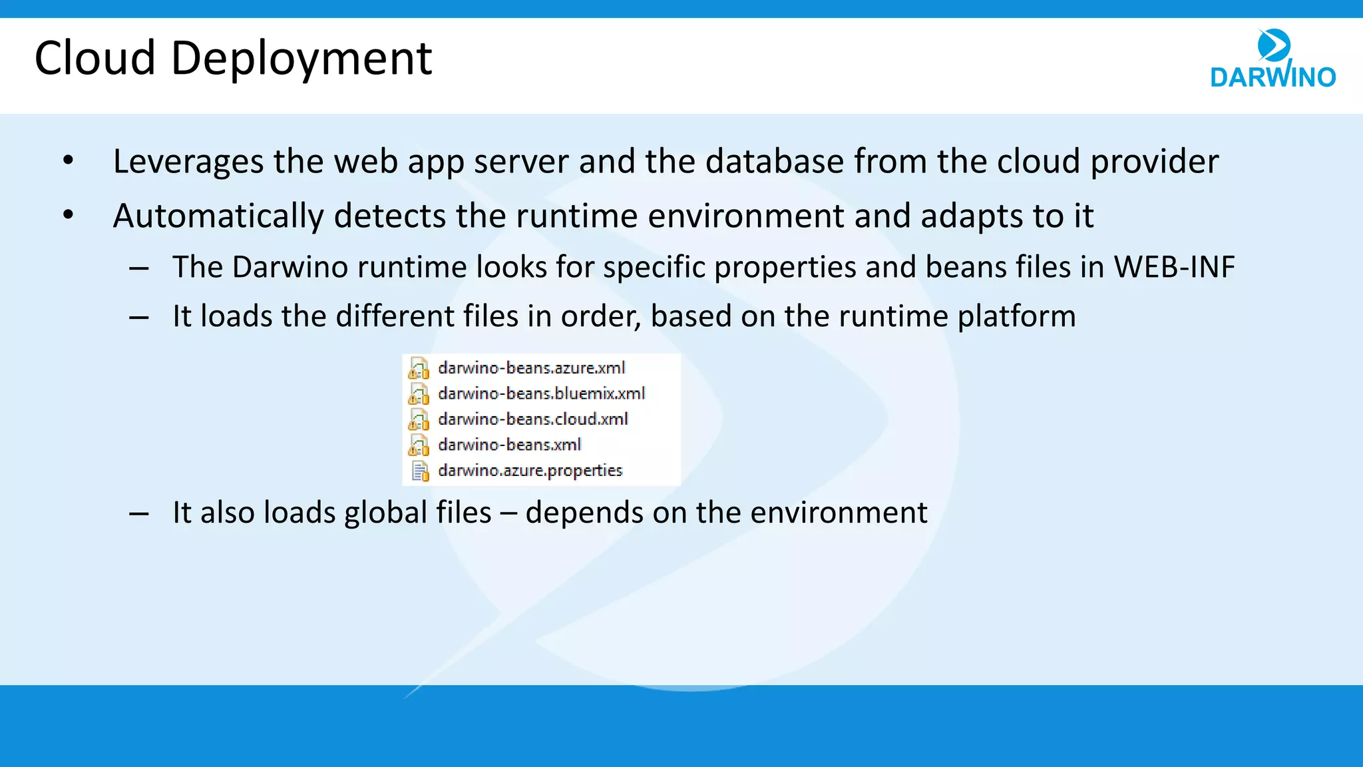Image resolution: width=1363 pixels, height=767 pixels.
Task: Click the WEB-INF text
Action: (1174, 267)
